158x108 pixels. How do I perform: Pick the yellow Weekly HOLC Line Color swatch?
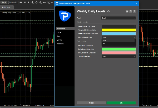(x=119, y=30)
